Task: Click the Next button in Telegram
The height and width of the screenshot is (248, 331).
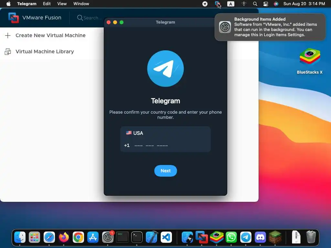Action: point(165,171)
